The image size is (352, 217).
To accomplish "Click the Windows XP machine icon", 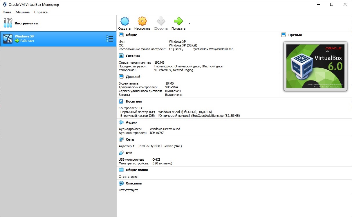I will tap(8, 39).
